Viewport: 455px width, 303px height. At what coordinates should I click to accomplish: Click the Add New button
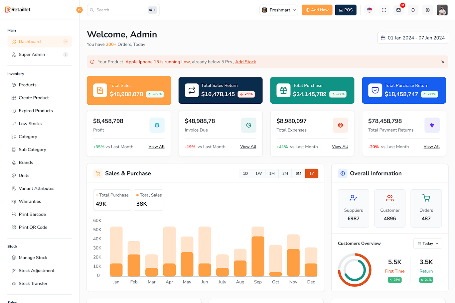[317, 10]
